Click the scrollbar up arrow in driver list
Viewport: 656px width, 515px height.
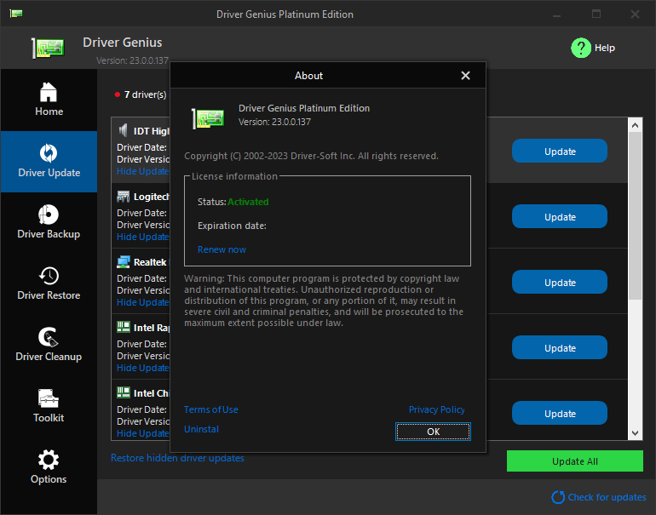635,125
